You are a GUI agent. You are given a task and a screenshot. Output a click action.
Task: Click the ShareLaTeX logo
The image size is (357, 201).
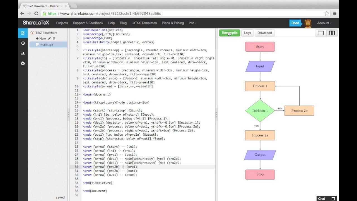[36, 23]
